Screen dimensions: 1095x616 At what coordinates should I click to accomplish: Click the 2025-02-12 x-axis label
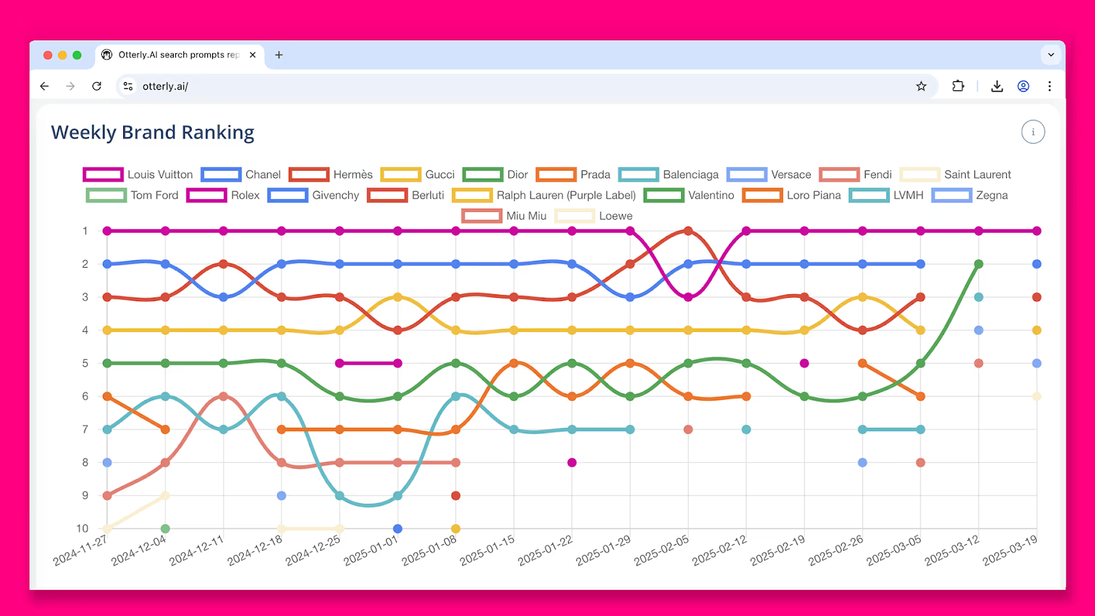point(719,550)
